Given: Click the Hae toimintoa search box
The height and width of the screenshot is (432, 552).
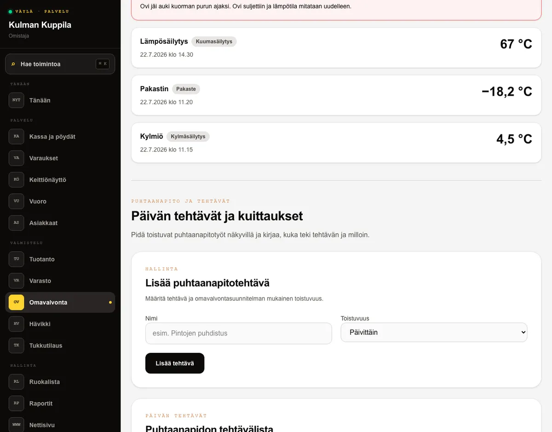Looking at the screenshot, I should pyautogui.click(x=60, y=64).
